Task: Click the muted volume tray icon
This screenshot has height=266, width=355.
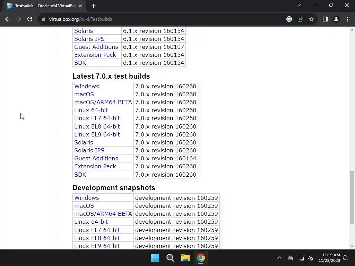Action: pyautogui.click(x=310, y=258)
